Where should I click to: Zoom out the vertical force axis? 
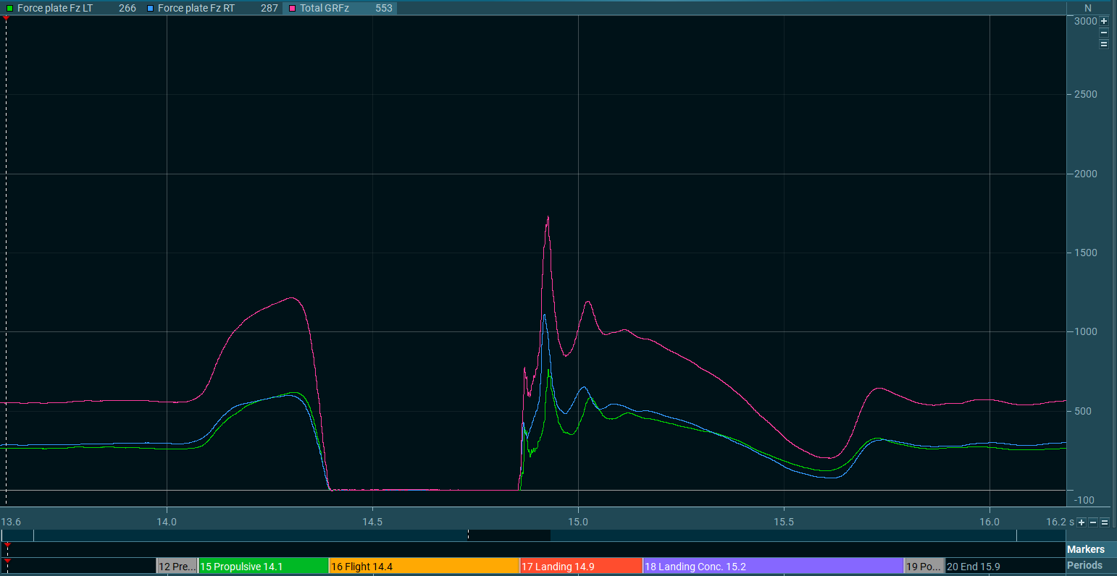[x=1104, y=33]
